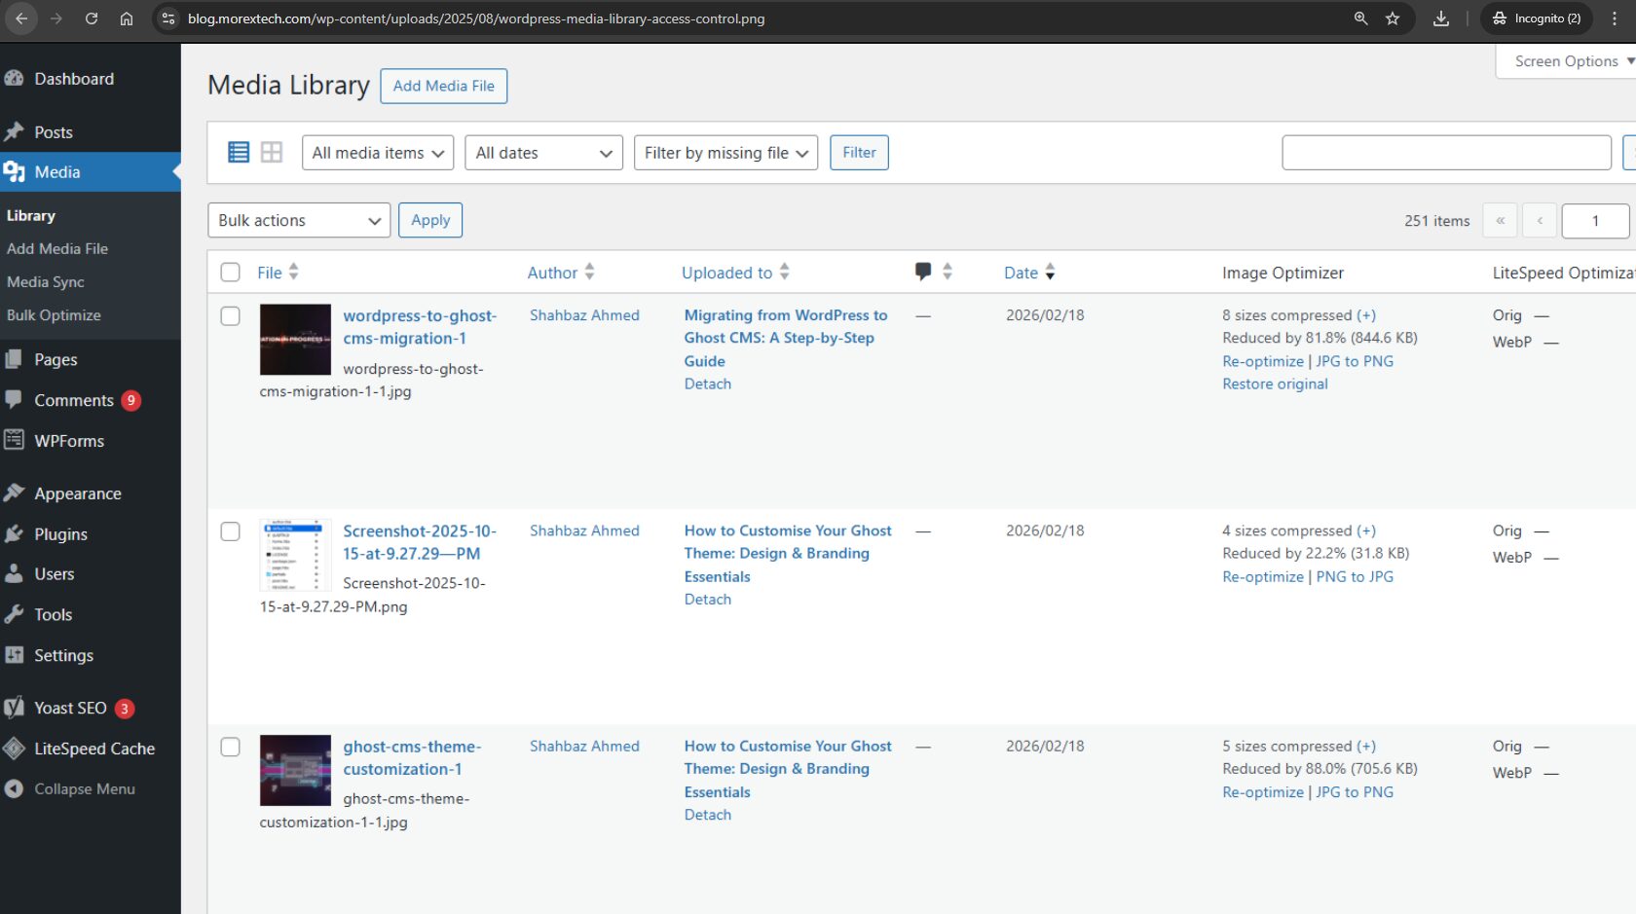Select the list view icon
Screen dimensions: 1636x914
(238, 152)
